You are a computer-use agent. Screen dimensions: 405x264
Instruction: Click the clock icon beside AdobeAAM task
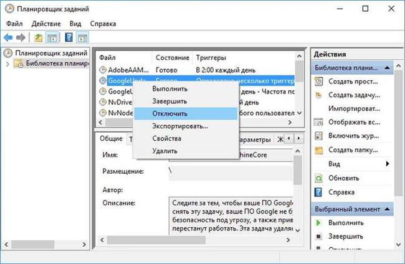pos(103,70)
